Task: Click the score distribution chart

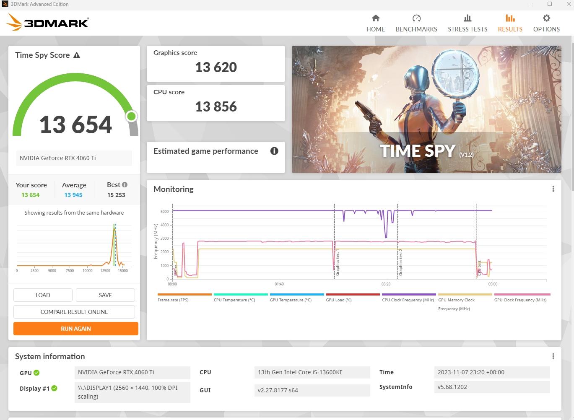Action: coord(74,247)
